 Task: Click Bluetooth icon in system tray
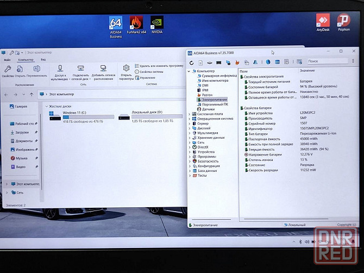coord(300,242)
